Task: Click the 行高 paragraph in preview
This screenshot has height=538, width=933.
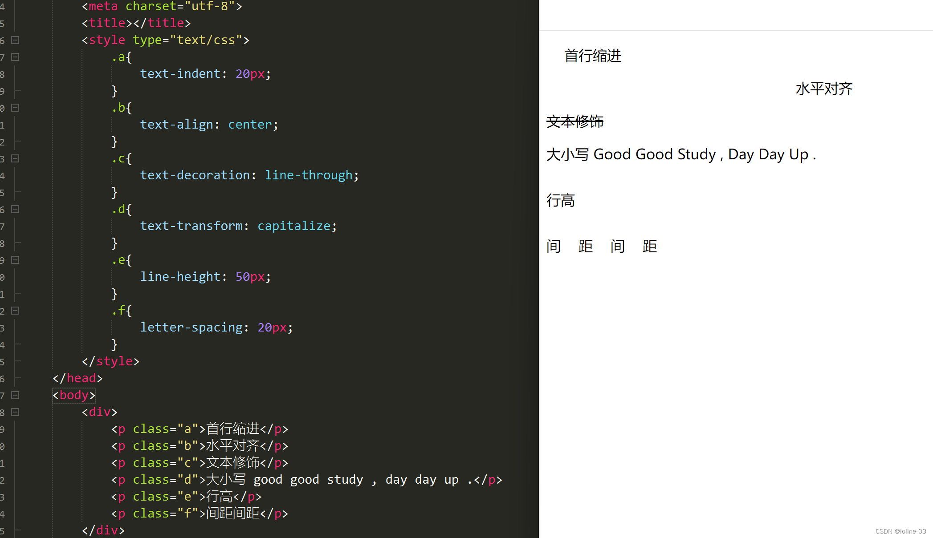Action: pos(561,201)
